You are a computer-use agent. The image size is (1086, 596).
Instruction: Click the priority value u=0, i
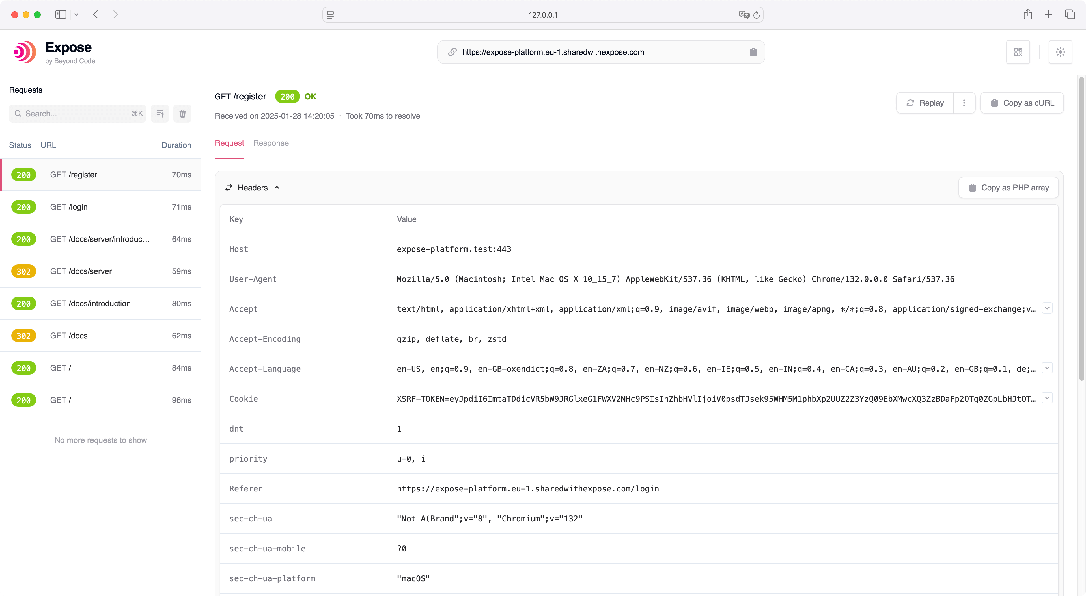click(x=411, y=459)
